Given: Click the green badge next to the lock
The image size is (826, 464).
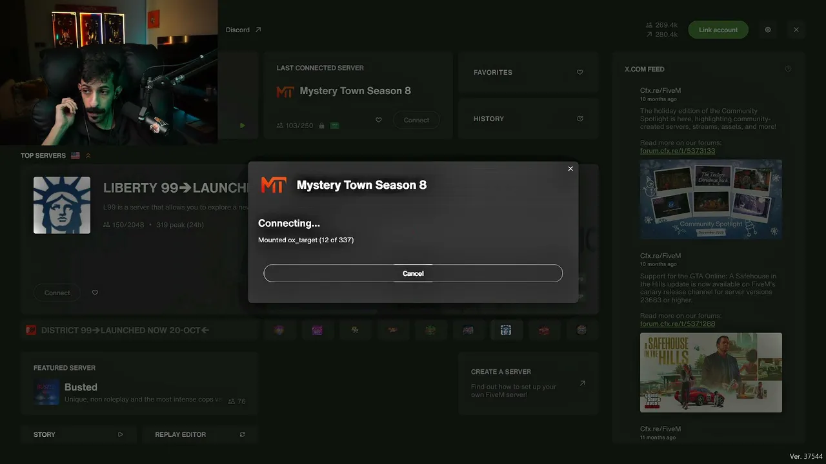Looking at the screenshot, I should (334, 126).
